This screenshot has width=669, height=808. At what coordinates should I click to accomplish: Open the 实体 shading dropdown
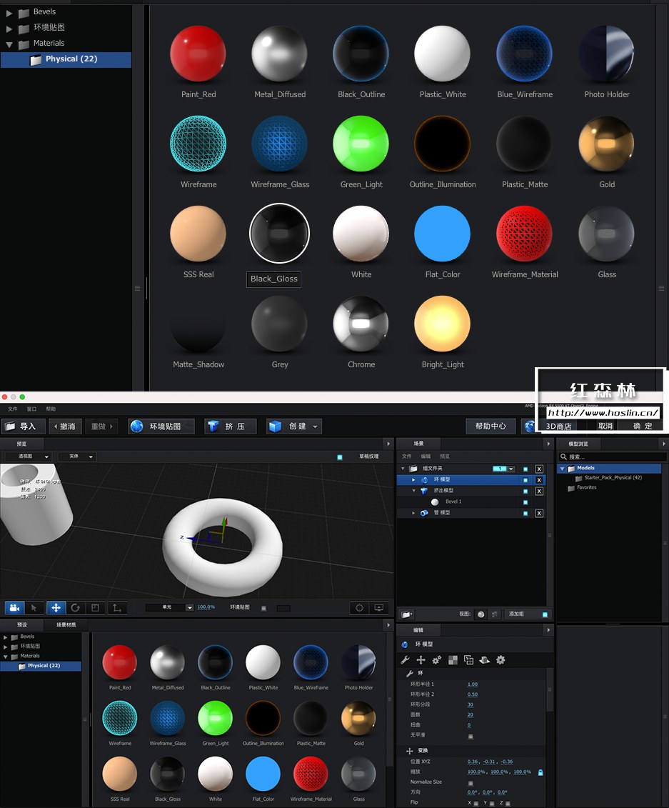(76, 457)
